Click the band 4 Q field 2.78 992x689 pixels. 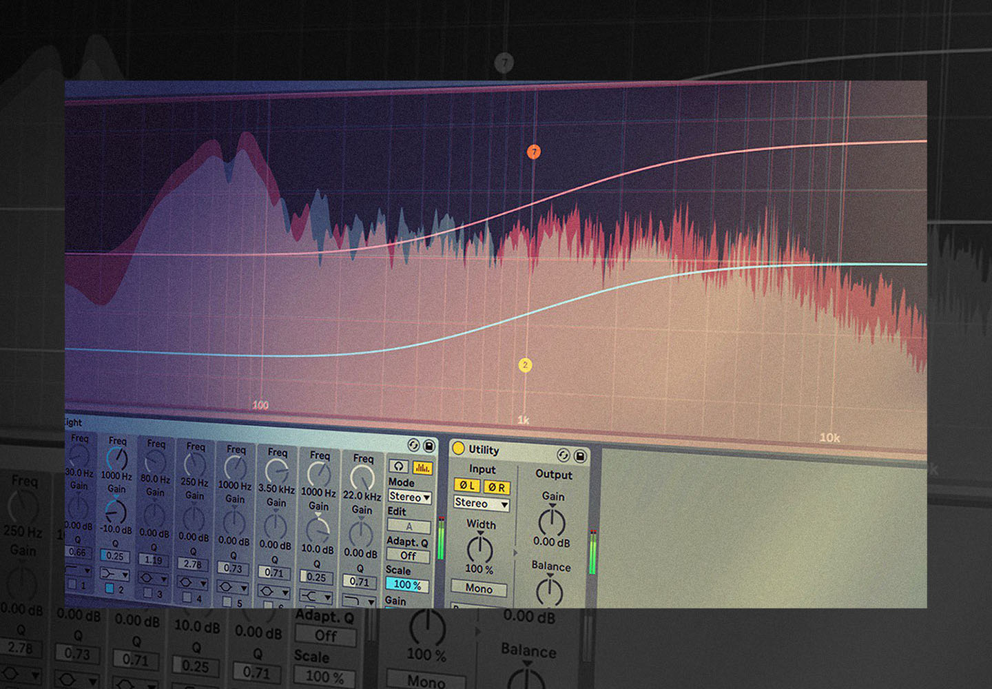pos(192,564)
